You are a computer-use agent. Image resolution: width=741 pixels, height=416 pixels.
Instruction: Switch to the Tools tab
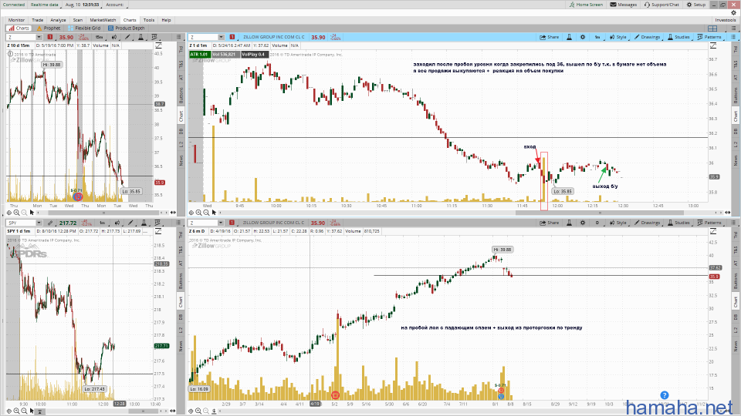[x=149, y=20]
